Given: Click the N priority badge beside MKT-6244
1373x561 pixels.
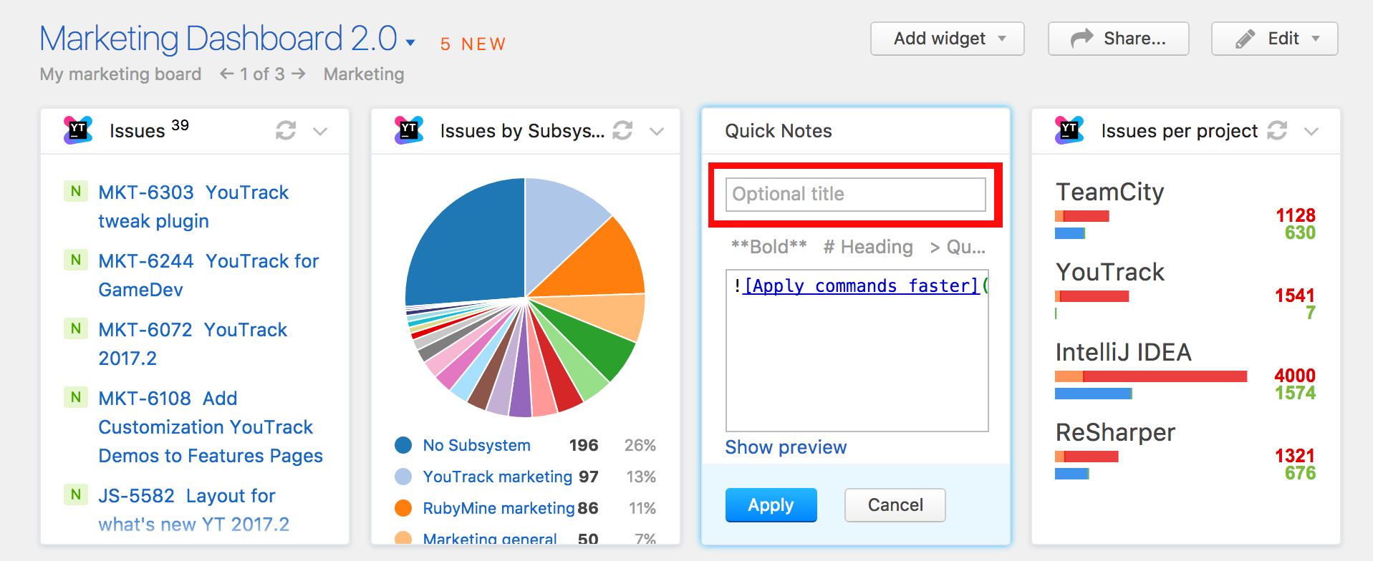Looking at the screenshot, I should (76, 260).
